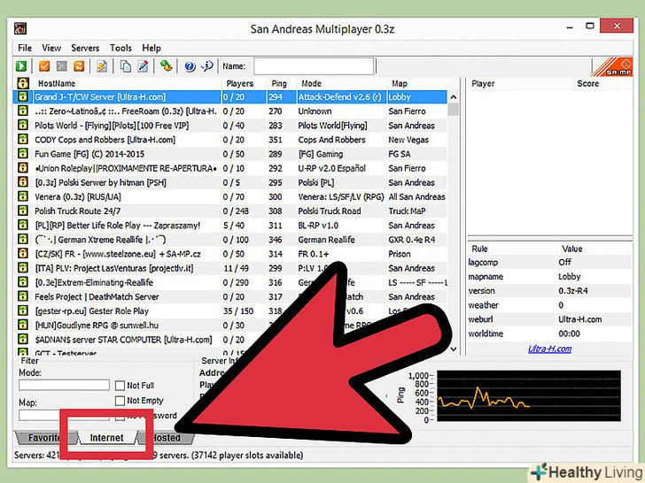Click the orange Refresh Server icon

click(79, 66)
